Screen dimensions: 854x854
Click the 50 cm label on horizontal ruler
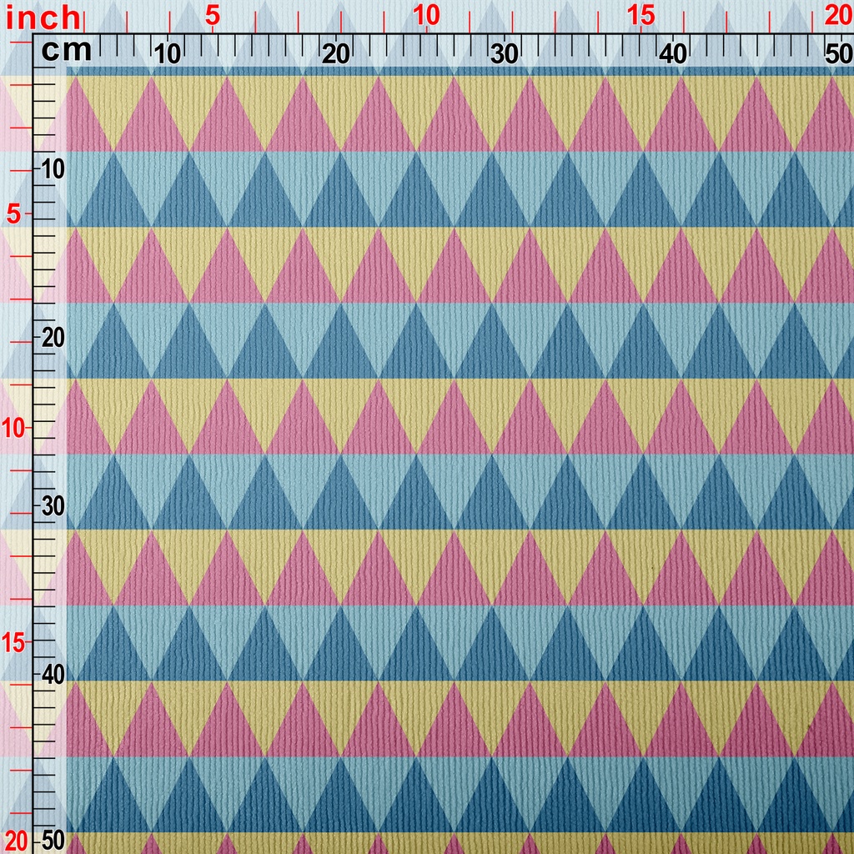[x=836, y=54]
